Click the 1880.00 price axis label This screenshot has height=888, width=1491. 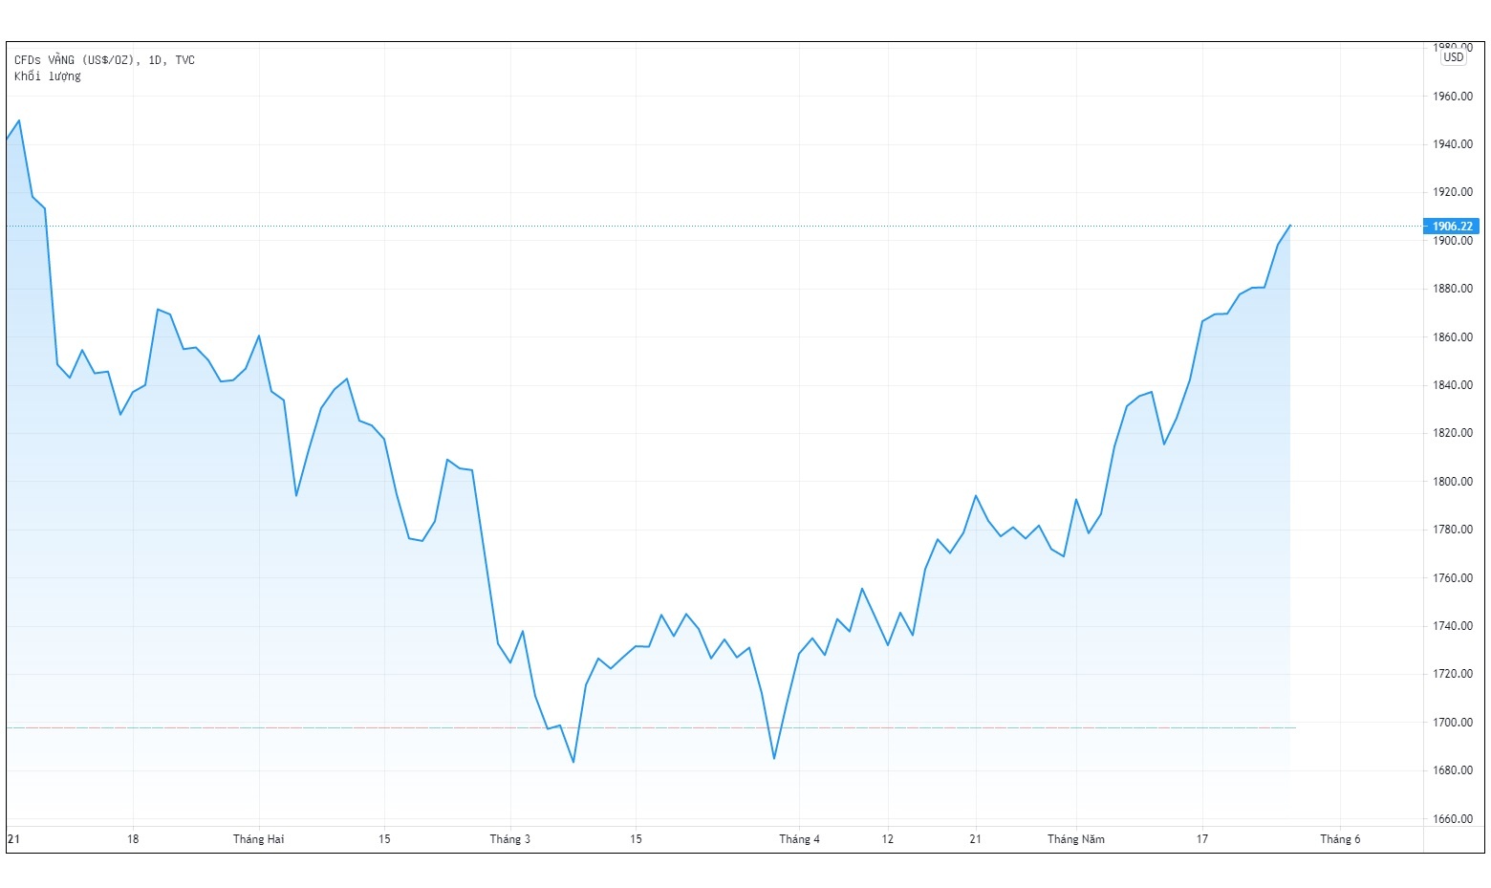(1452, 289)
